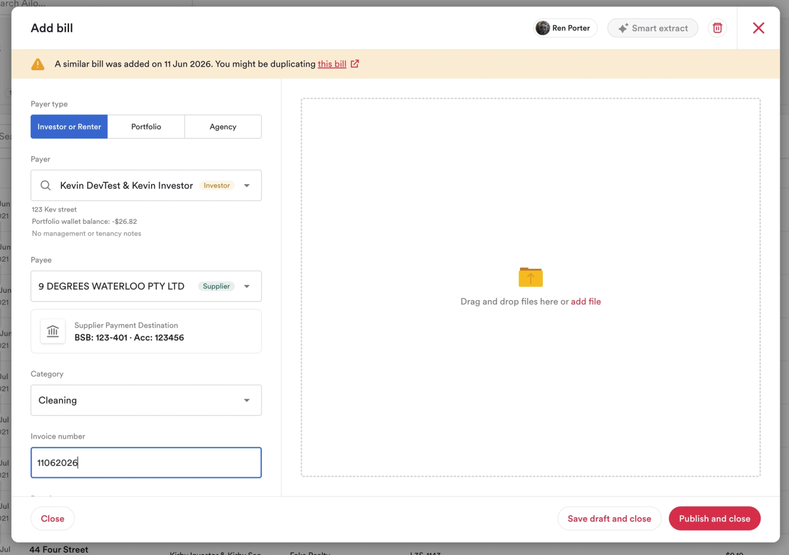Screen dimensions: 789x555
Task: Click Kevin DevTest & Kevin Investor payer field
Action: point(146,186)
